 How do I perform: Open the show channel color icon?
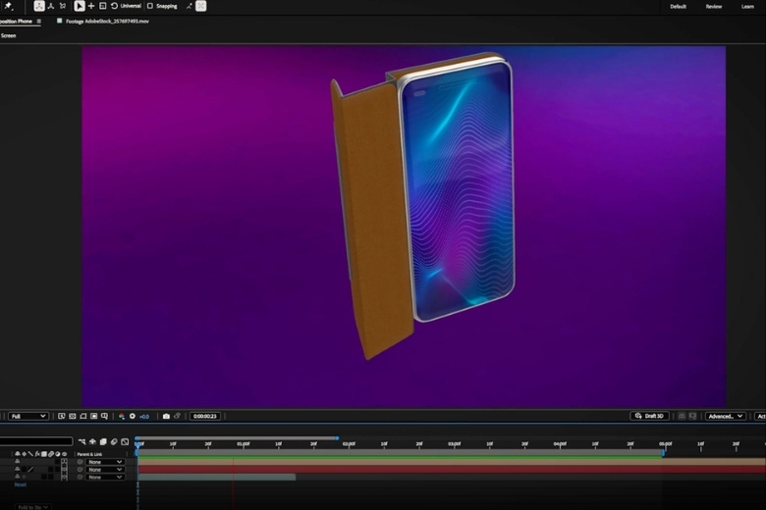[x=122, y=416]
